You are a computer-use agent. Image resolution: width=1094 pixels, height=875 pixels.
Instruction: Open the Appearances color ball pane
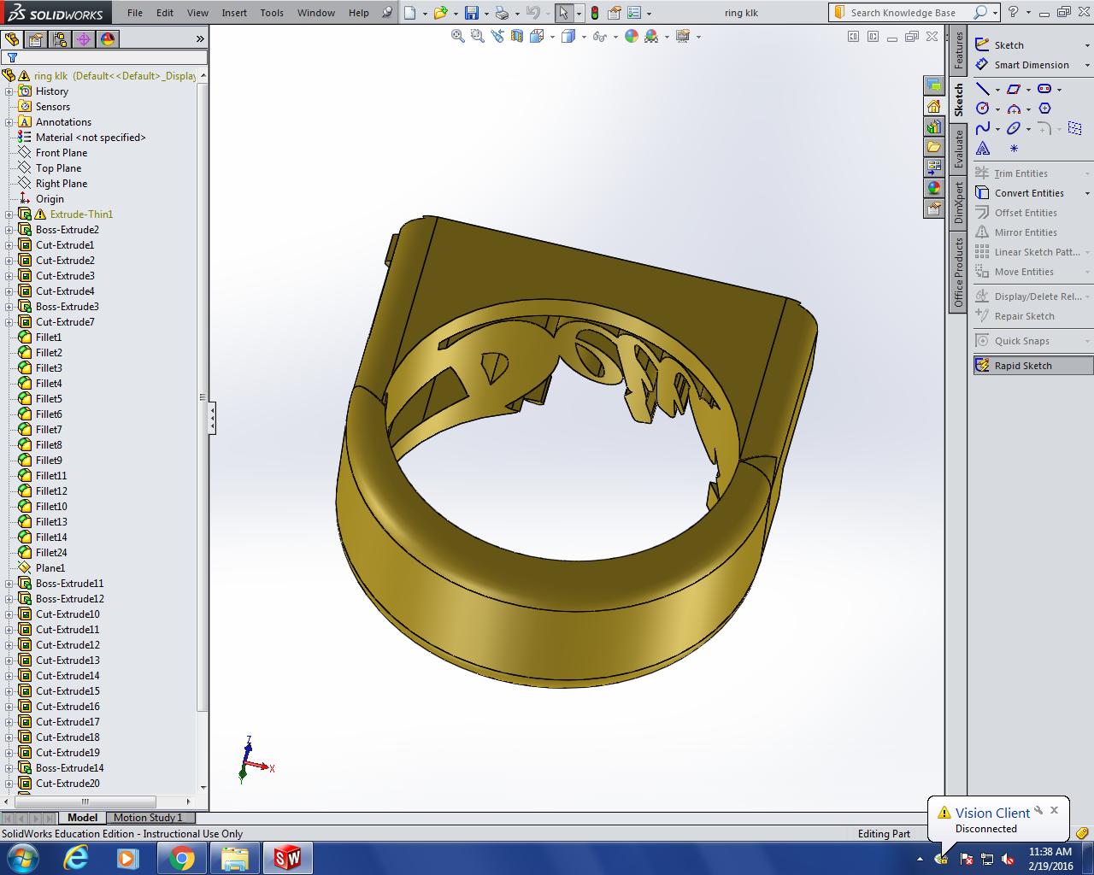934,188
